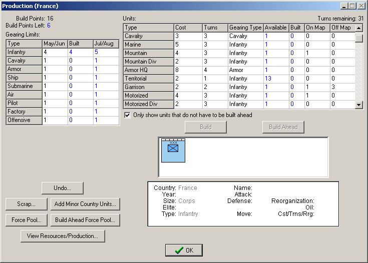
Task: Click Infantry Jul/Aug value 5
Action: click(x=96, y=52)
